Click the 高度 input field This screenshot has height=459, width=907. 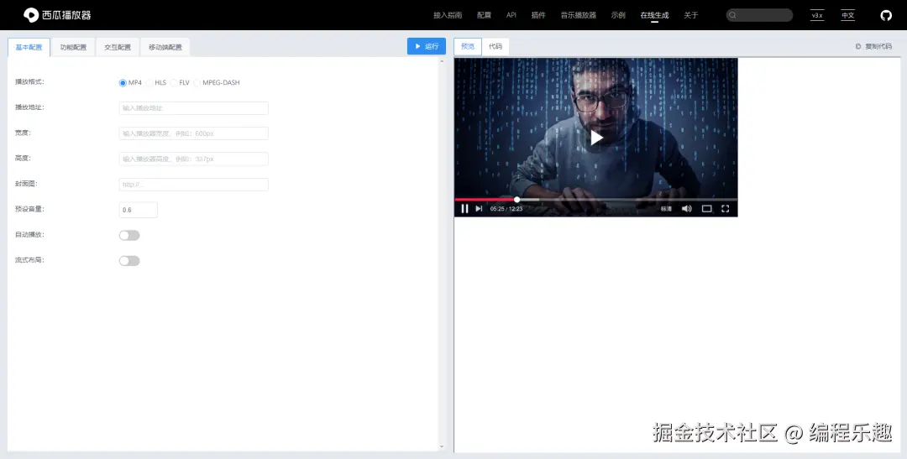tap(194, 159)
